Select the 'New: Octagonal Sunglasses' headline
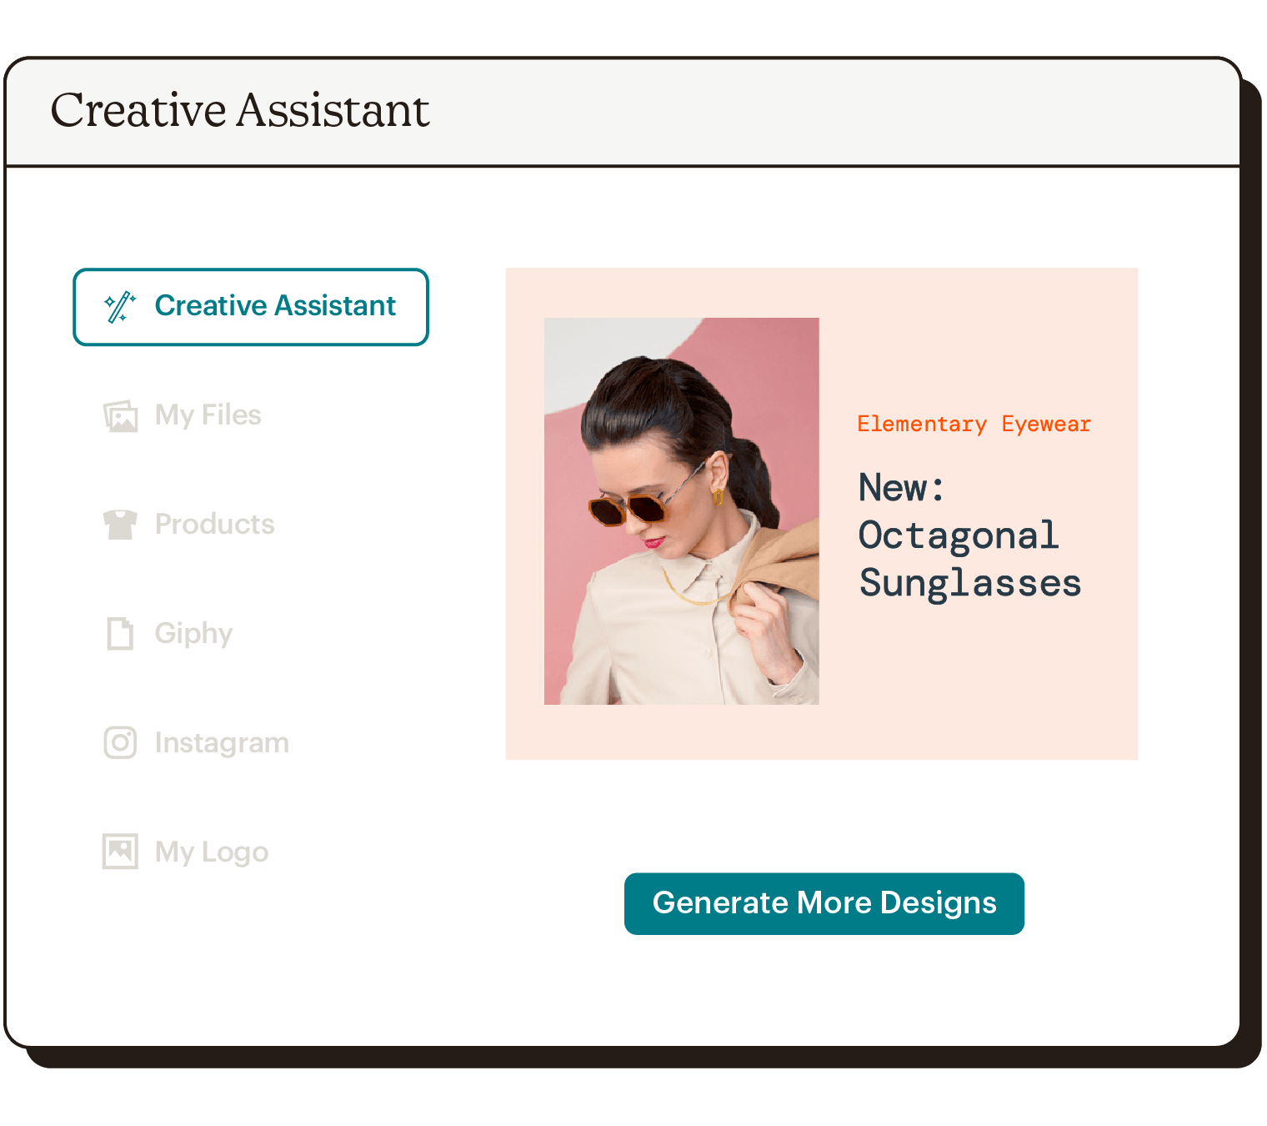This screenshot has width=1267, height=1126. [969, 535]
